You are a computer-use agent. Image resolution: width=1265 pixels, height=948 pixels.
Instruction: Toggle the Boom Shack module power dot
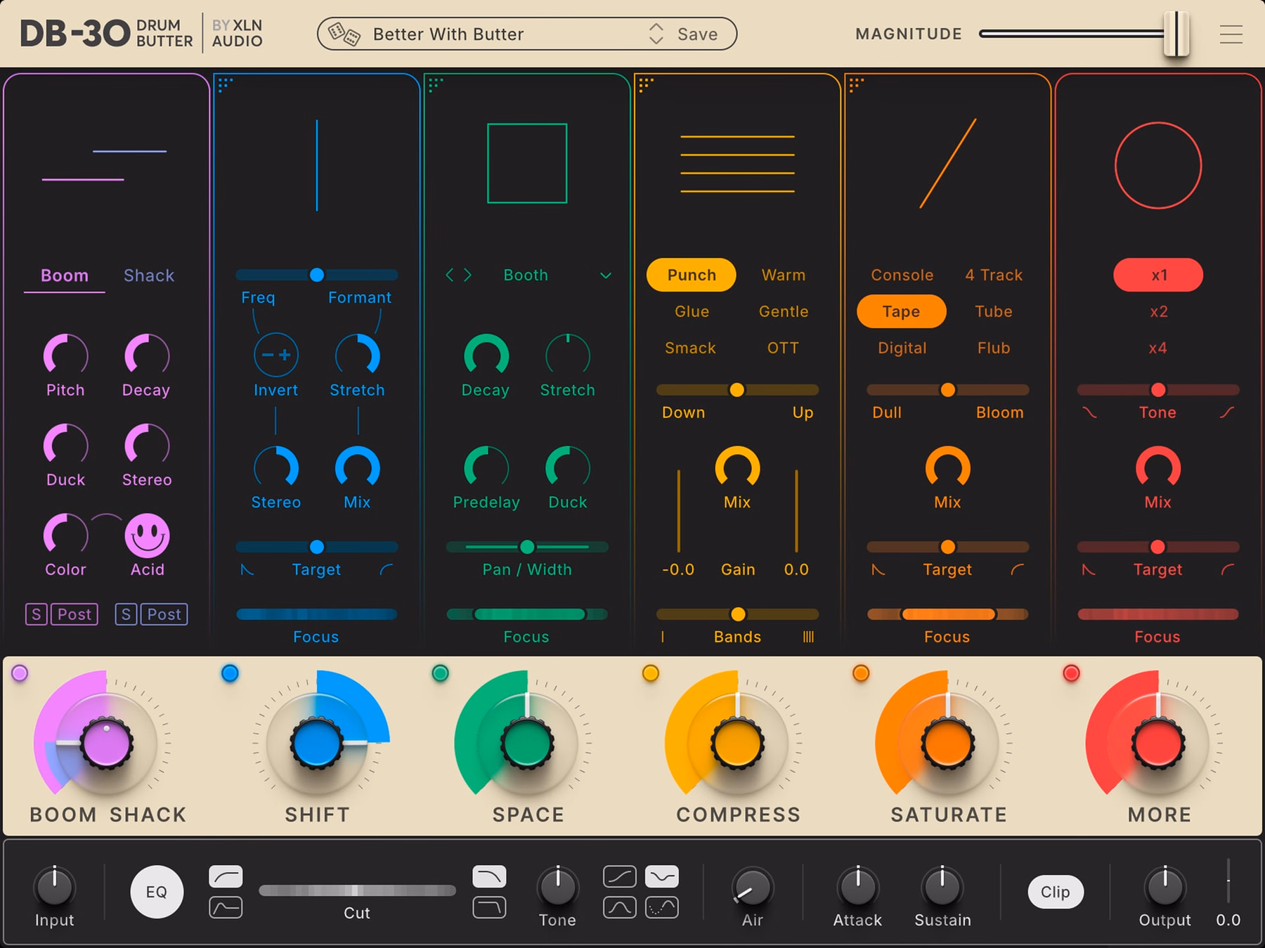pyautogui.click(x=20, y=673)
